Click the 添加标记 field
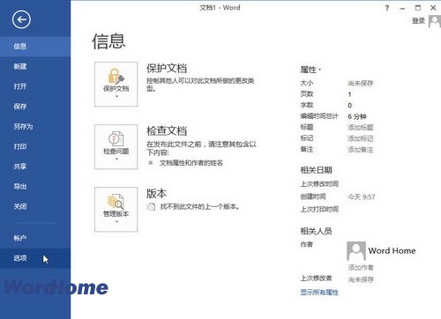This screenshot has height=319, width=441. pyautogui.click(x=361, y=138)
